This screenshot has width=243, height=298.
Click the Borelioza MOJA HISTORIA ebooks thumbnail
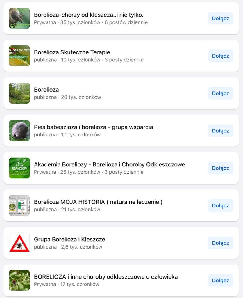pyautogui.click(x=19, y=206)
